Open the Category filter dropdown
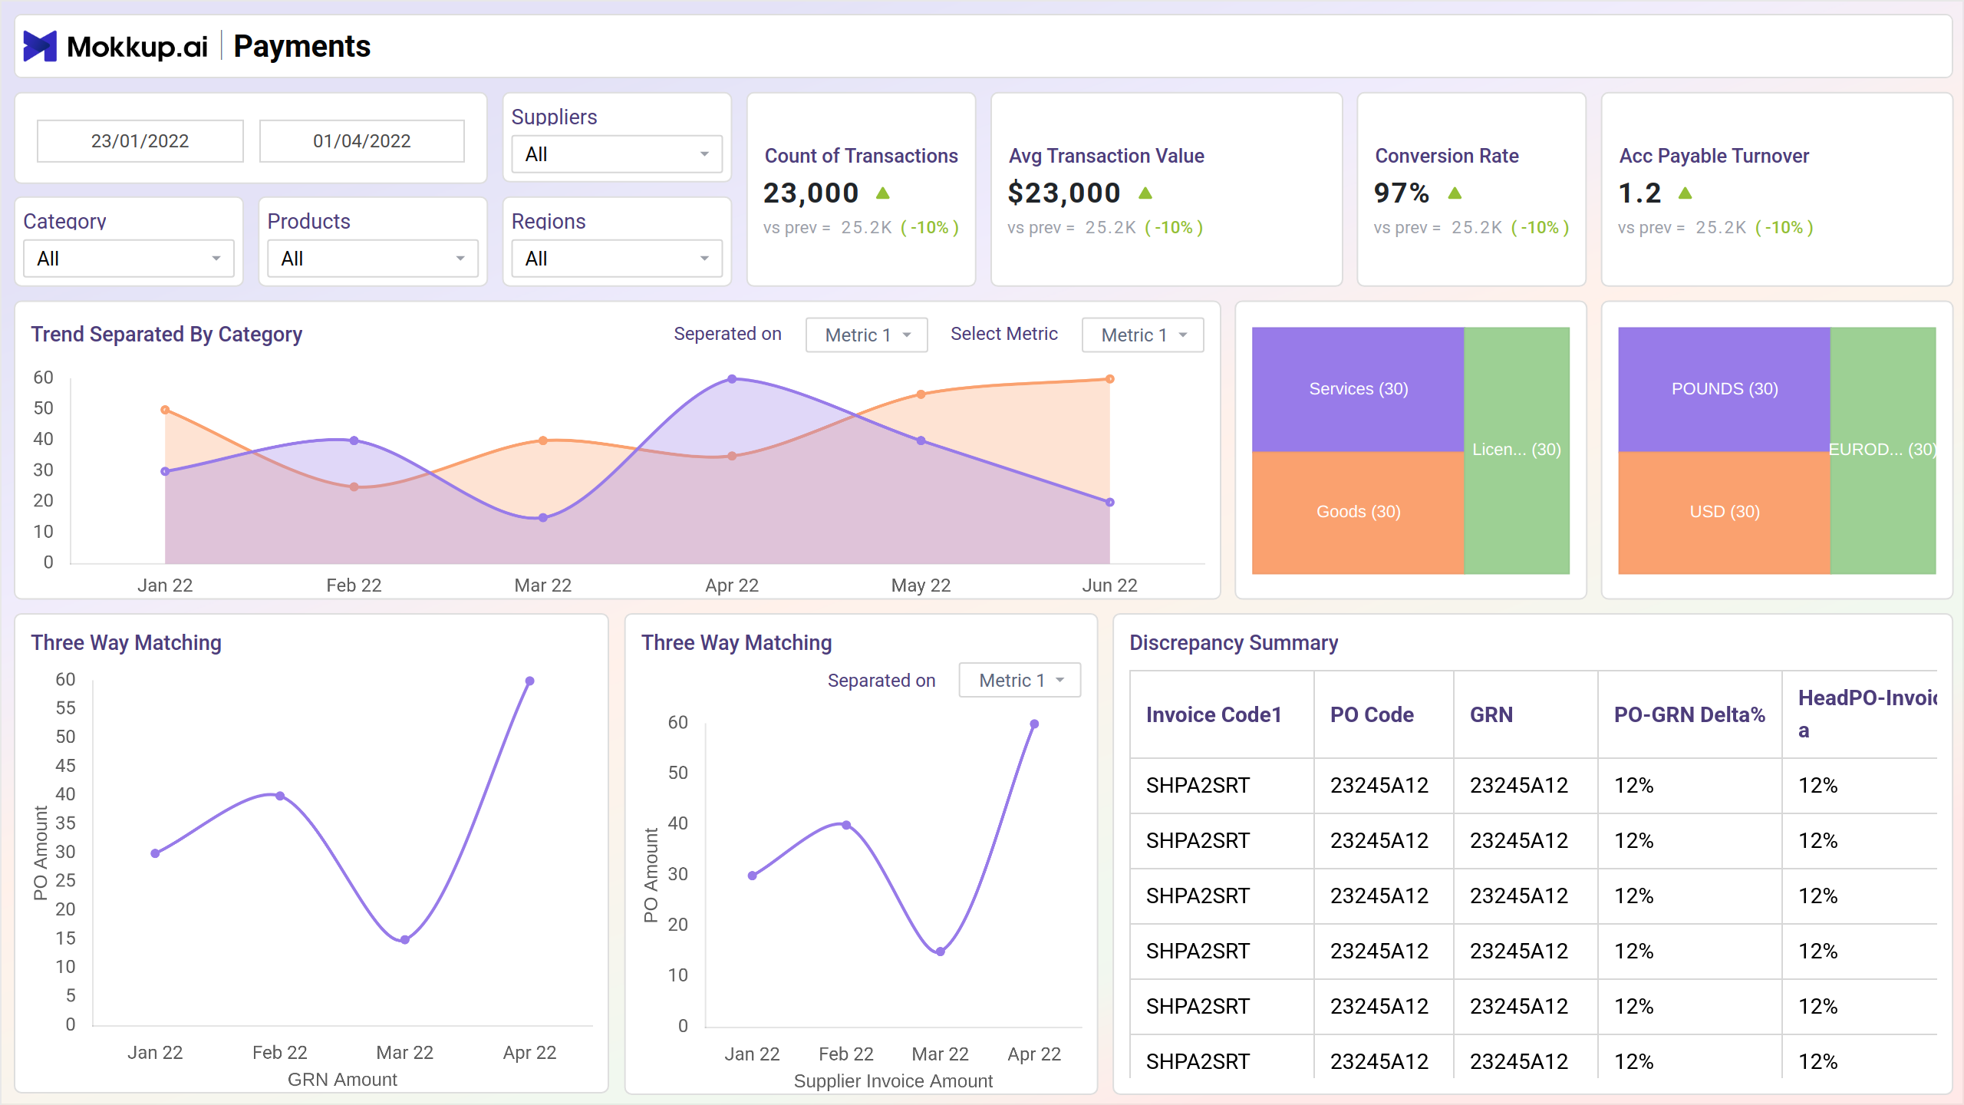Image resolution: width=1964 pixels, height=1105 pixels. point(129,259)
